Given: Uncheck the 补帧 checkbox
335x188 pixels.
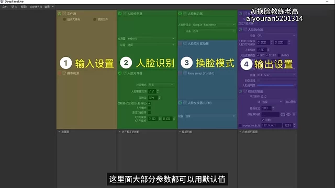Looking at the screenshot, I should (263, 120).
